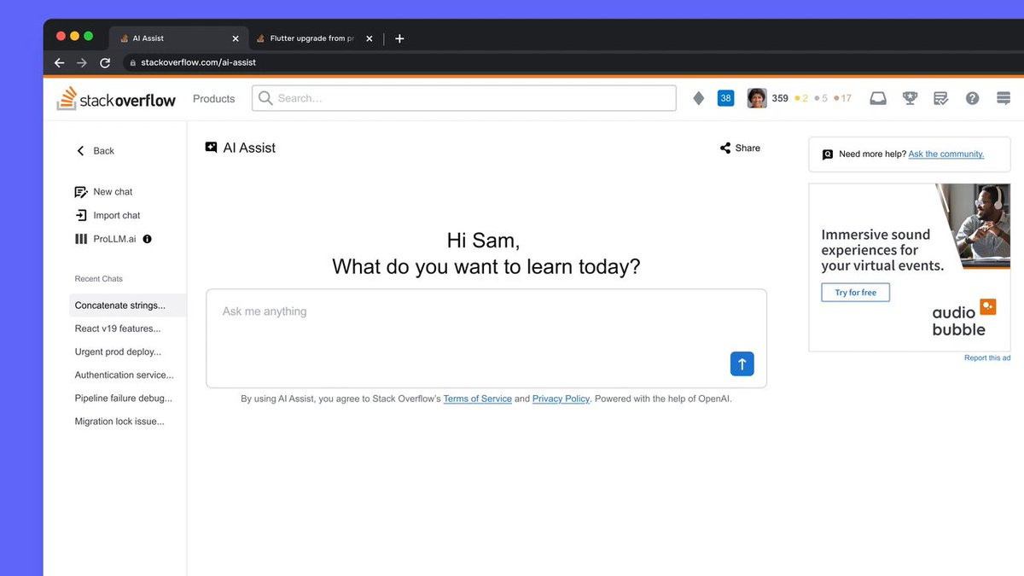This screenshot has width=1024, height=576.
Task: Follow the Ask the community link
Action: [946, 154]
